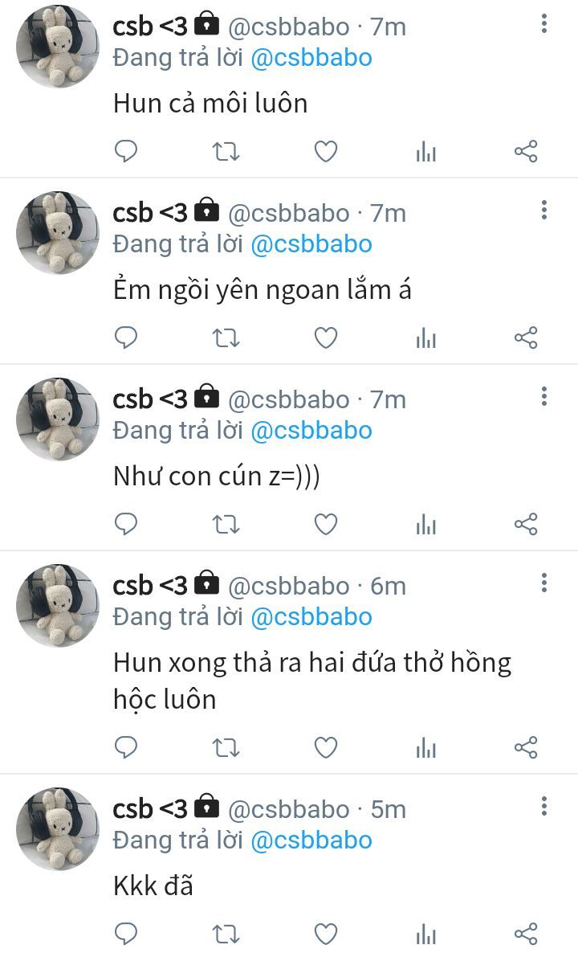Like the 'Ẻm ngồi yên ngoan lắm á' tweet
The image size is (578, 953).
coord(325,338)
